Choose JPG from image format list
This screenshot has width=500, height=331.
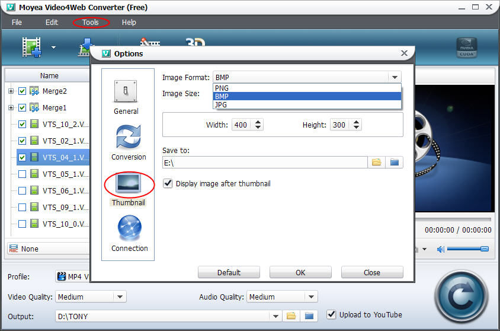pos(307,104)
